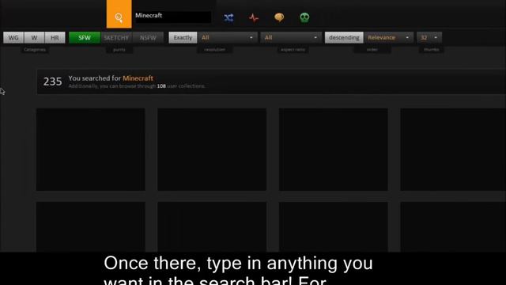Open the Relevance order dropdown
506x285 pixels.
point(388,37)
